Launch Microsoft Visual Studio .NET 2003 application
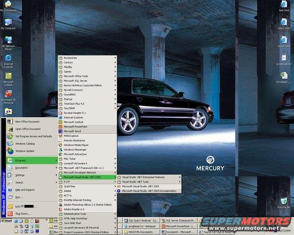Viewport: 294px width, 235px height. (x=149, y=186)
